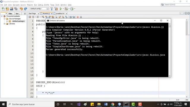Click the editor vertical scrollbar

187,58
